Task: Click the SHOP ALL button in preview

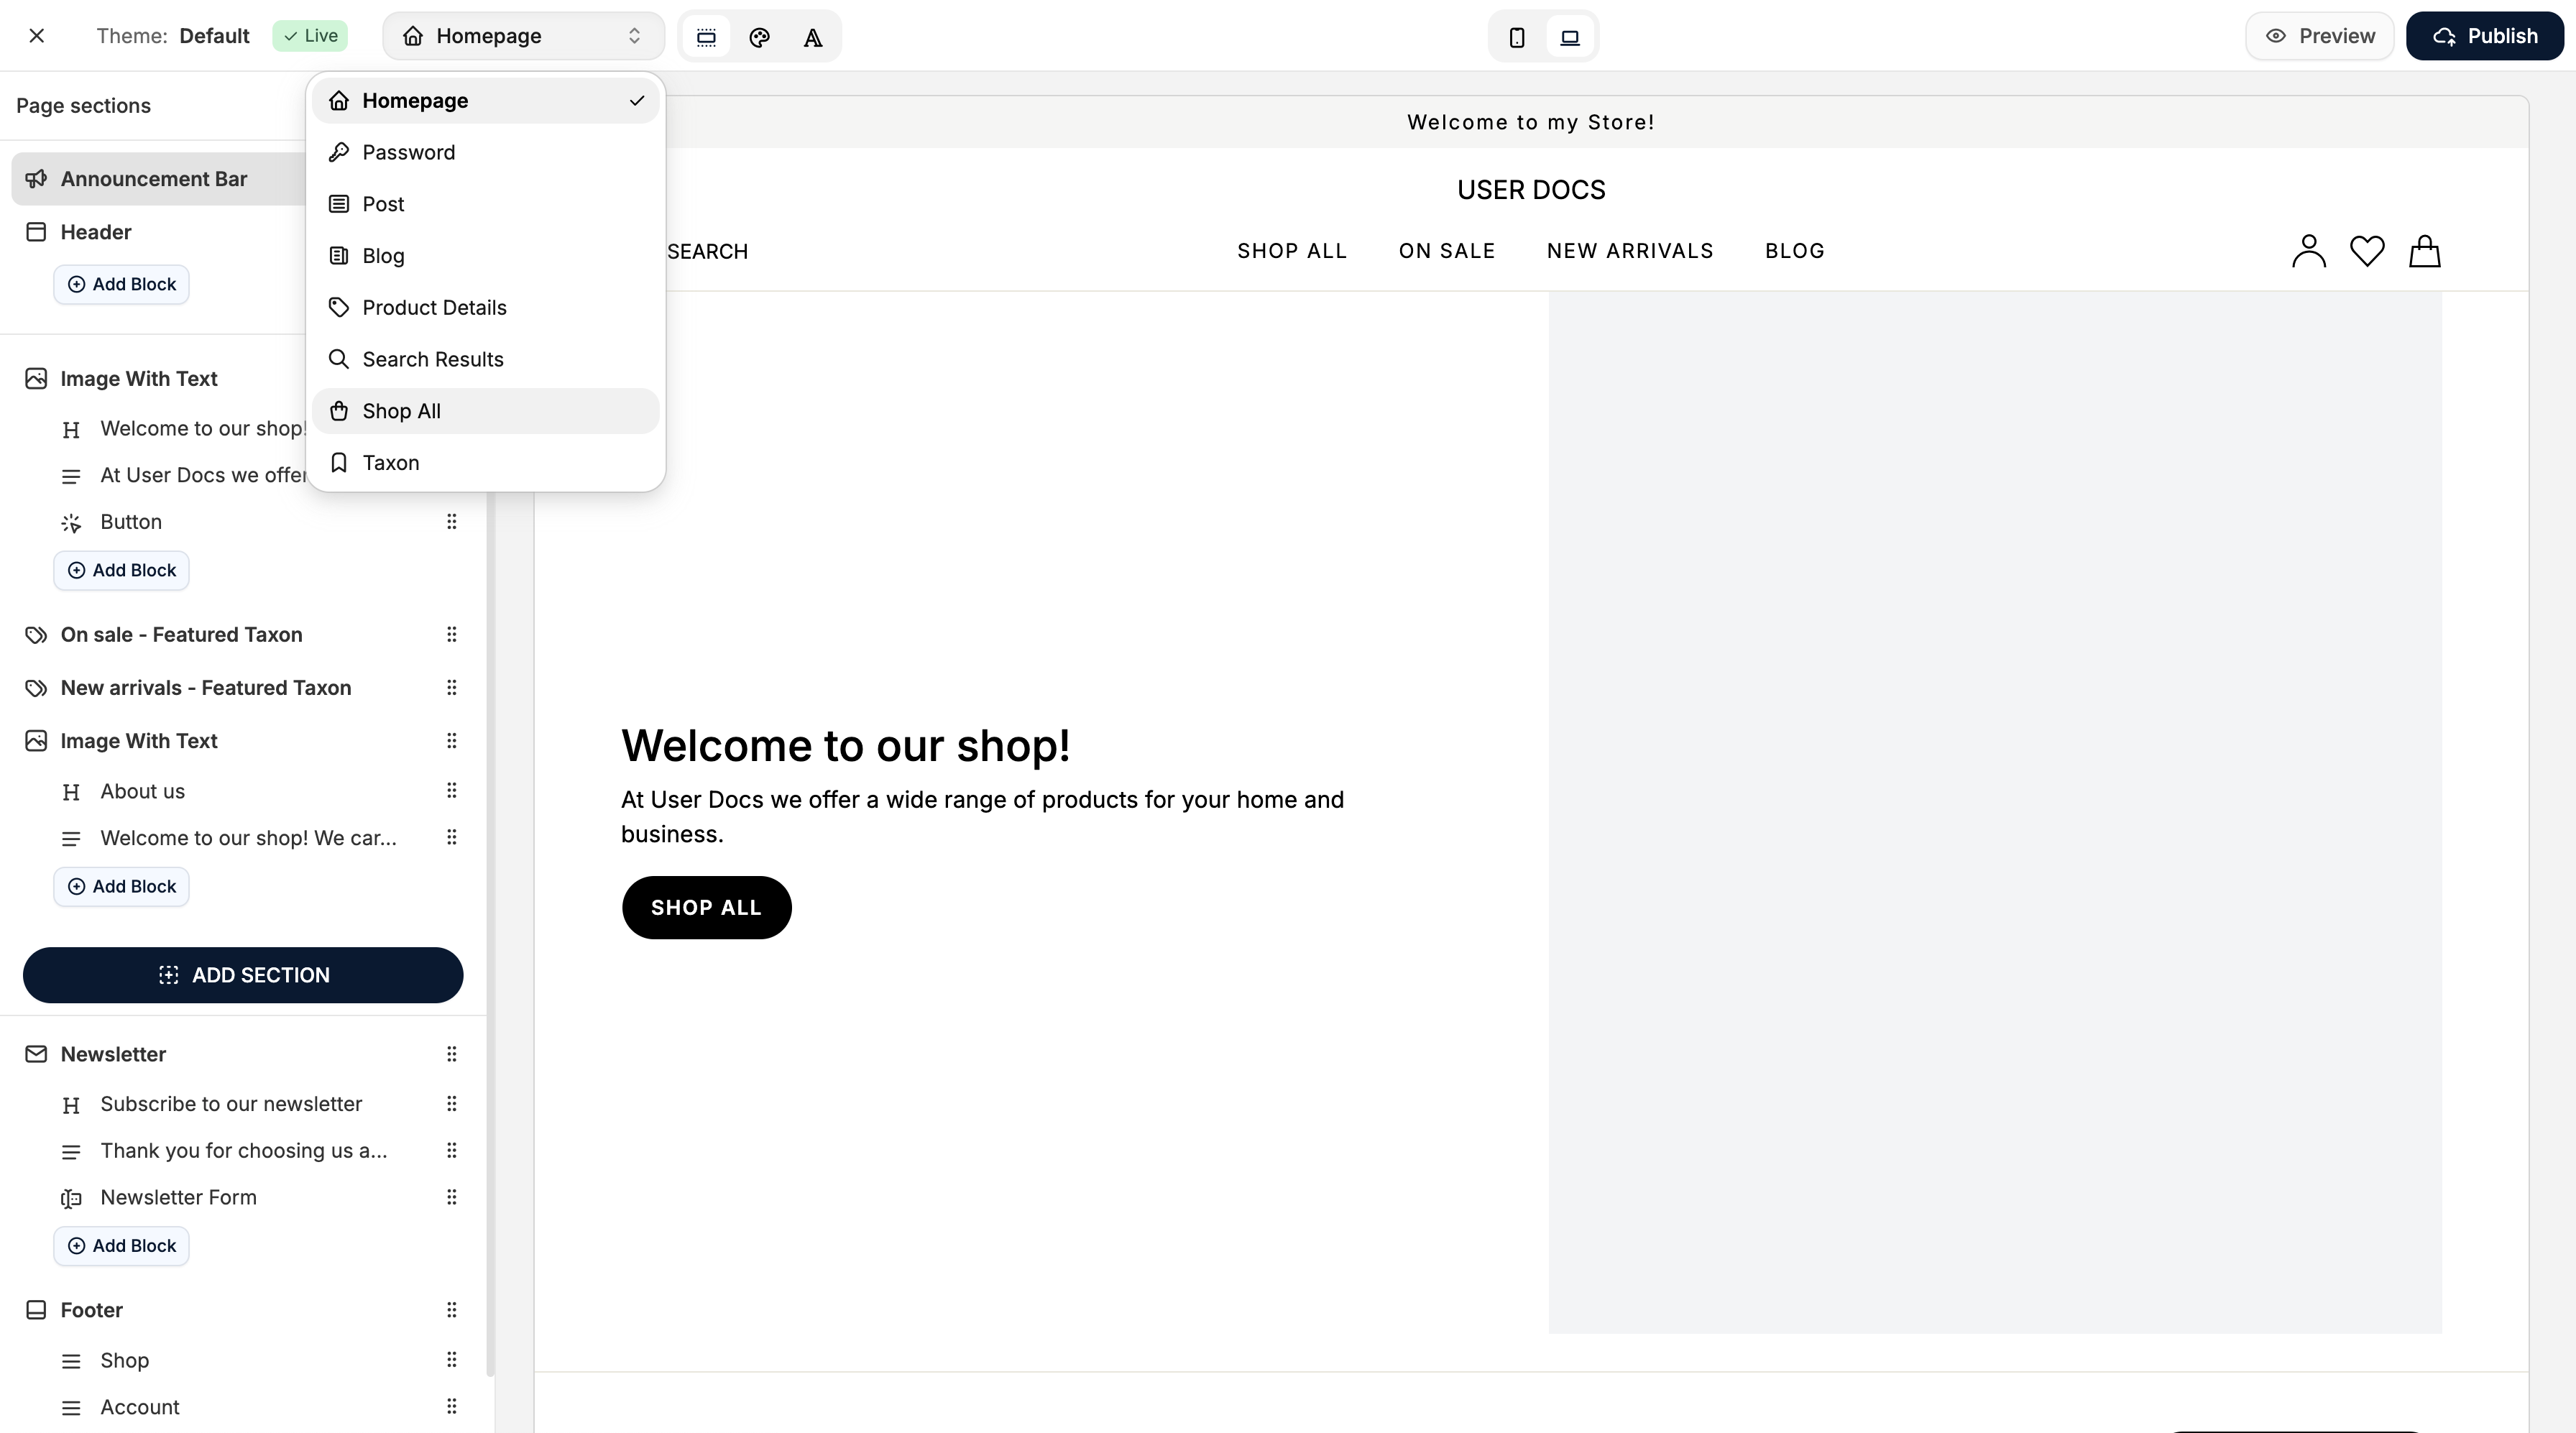Action: click(x=705, y=907)
